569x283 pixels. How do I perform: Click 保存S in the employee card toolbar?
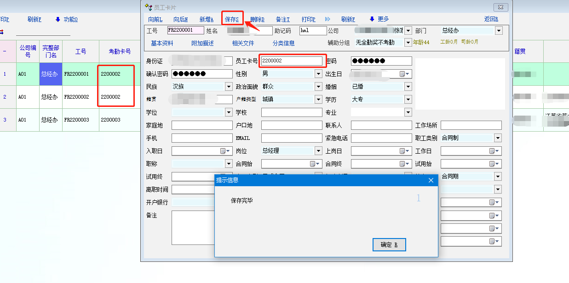[232, 19]
